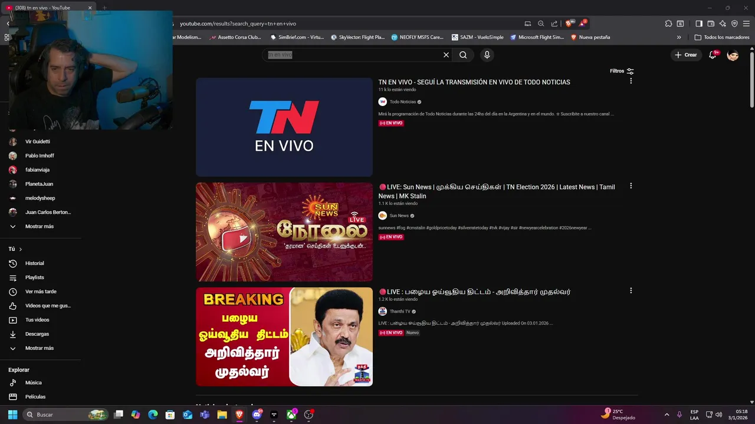Click the Crear button
755x424 pixels.
coord(685,55)
